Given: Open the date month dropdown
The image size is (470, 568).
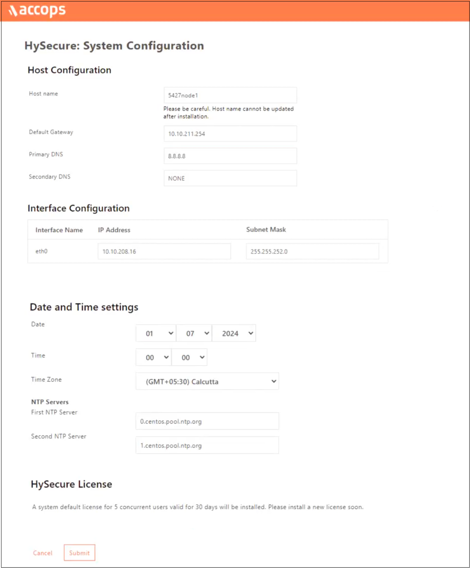Looking at the screenshot, I should [x=194, y=333].
